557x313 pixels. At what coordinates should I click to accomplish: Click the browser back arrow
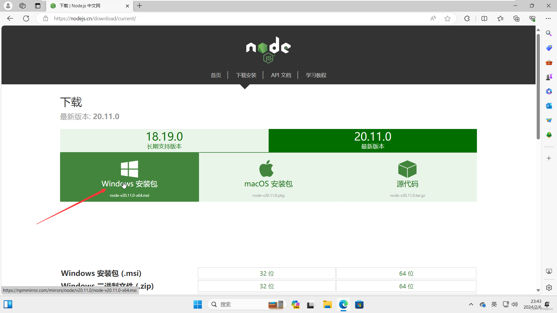(x=10, y=19)
